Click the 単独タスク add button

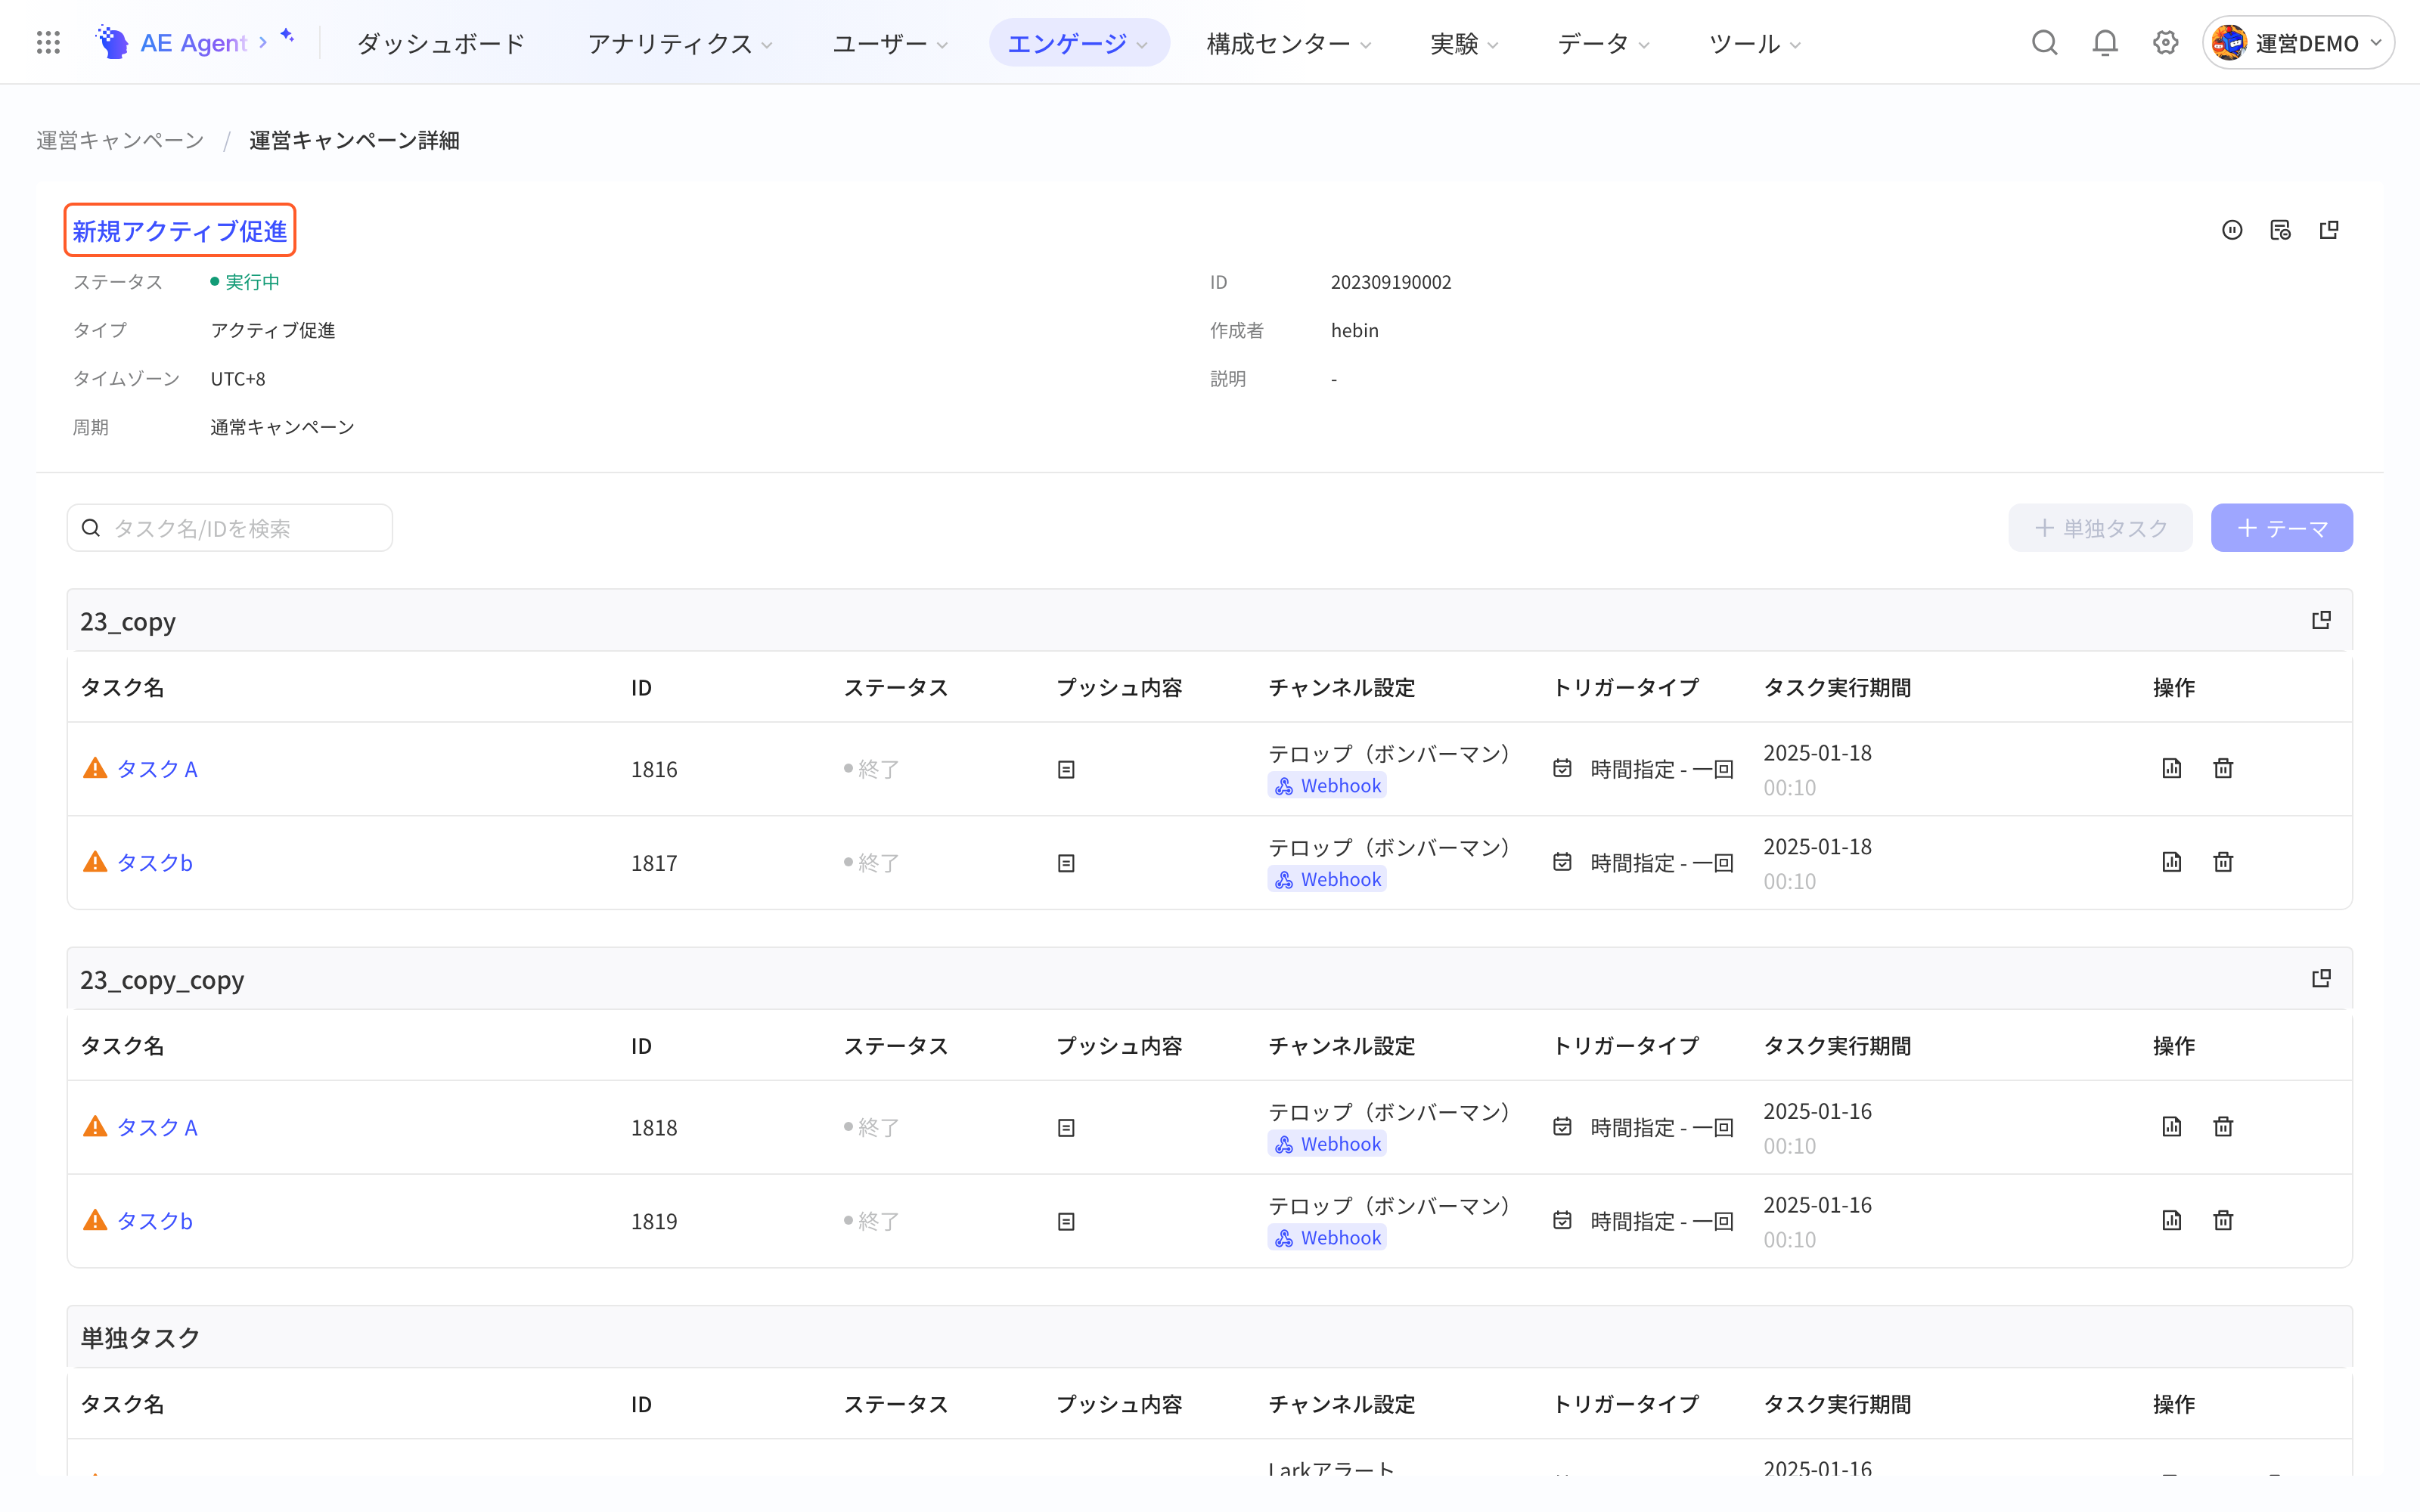pyautogui.click(x=2100, y=528)
